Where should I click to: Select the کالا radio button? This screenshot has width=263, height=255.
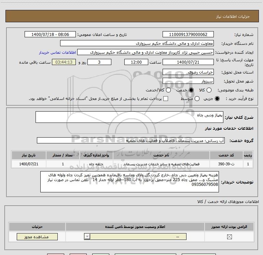(209, 90)
